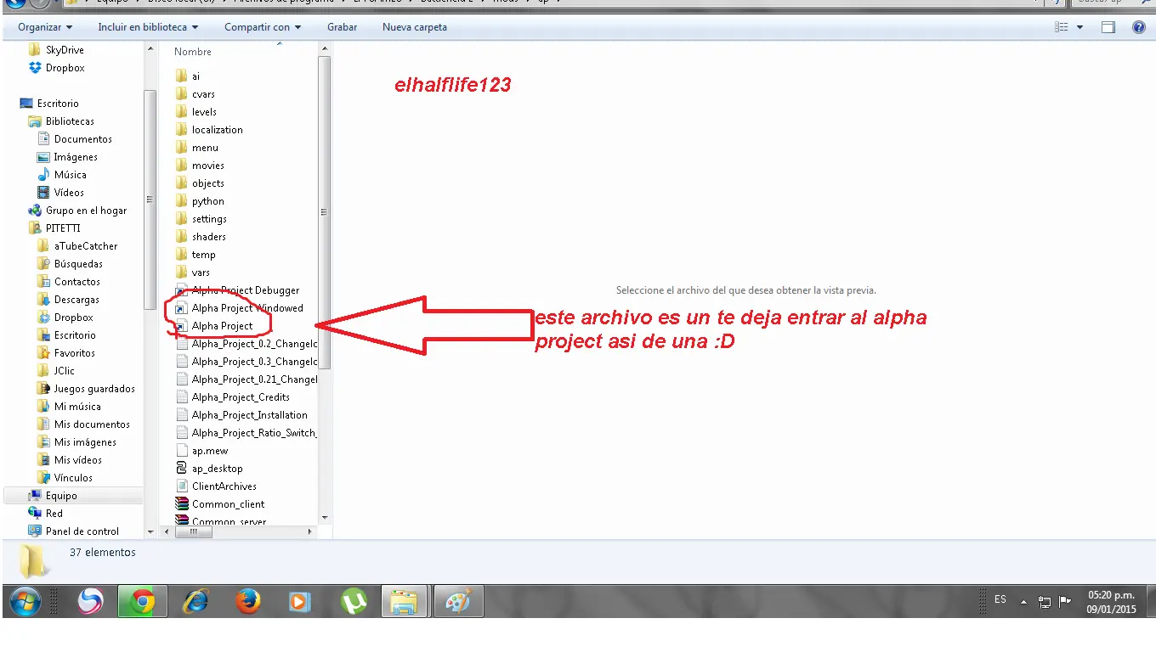
Task: Select the vars folder
Action: (x=201, y=273)
